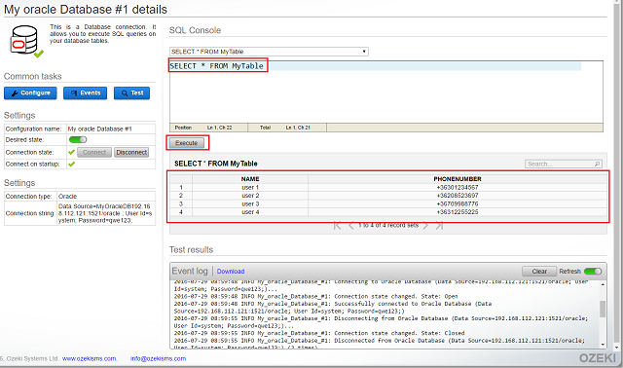Go to first record page
This screenshot has height=368, width=623.
tap(337, 226)
